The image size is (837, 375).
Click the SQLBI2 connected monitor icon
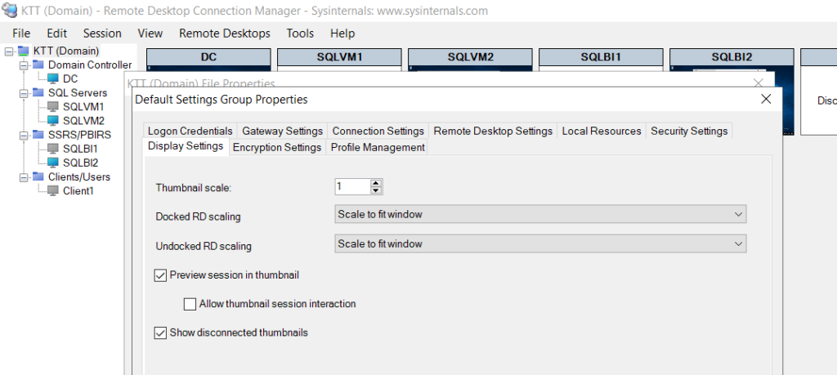(53, 162)
